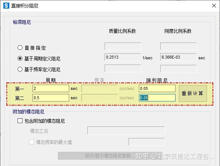Click frequency-based mass coefficient field
Image resolution: width=220 pixels, height=166 pixels.
[x=123, y=68]
